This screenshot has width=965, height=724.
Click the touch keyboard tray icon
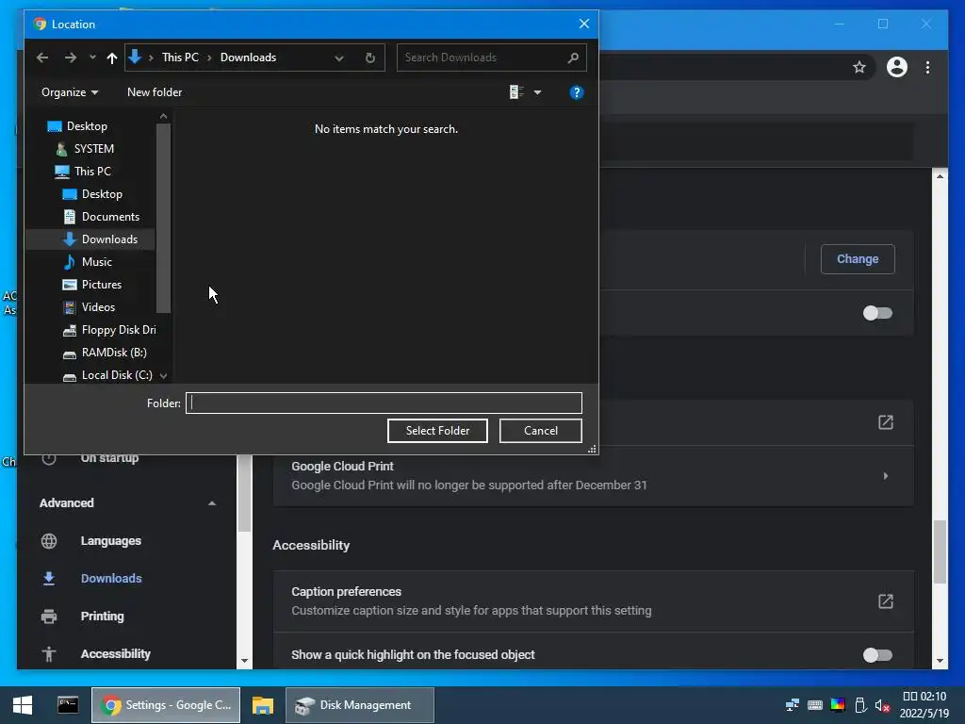pyautogui.click(x=815, y=705)
